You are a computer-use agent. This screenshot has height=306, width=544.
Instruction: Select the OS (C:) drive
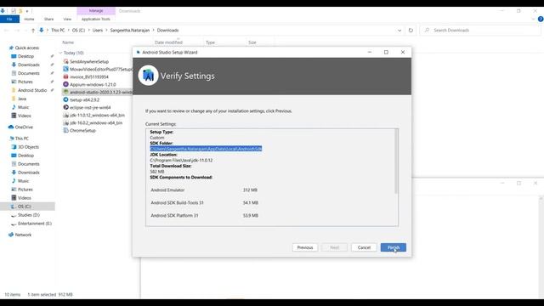coord(25,207)
